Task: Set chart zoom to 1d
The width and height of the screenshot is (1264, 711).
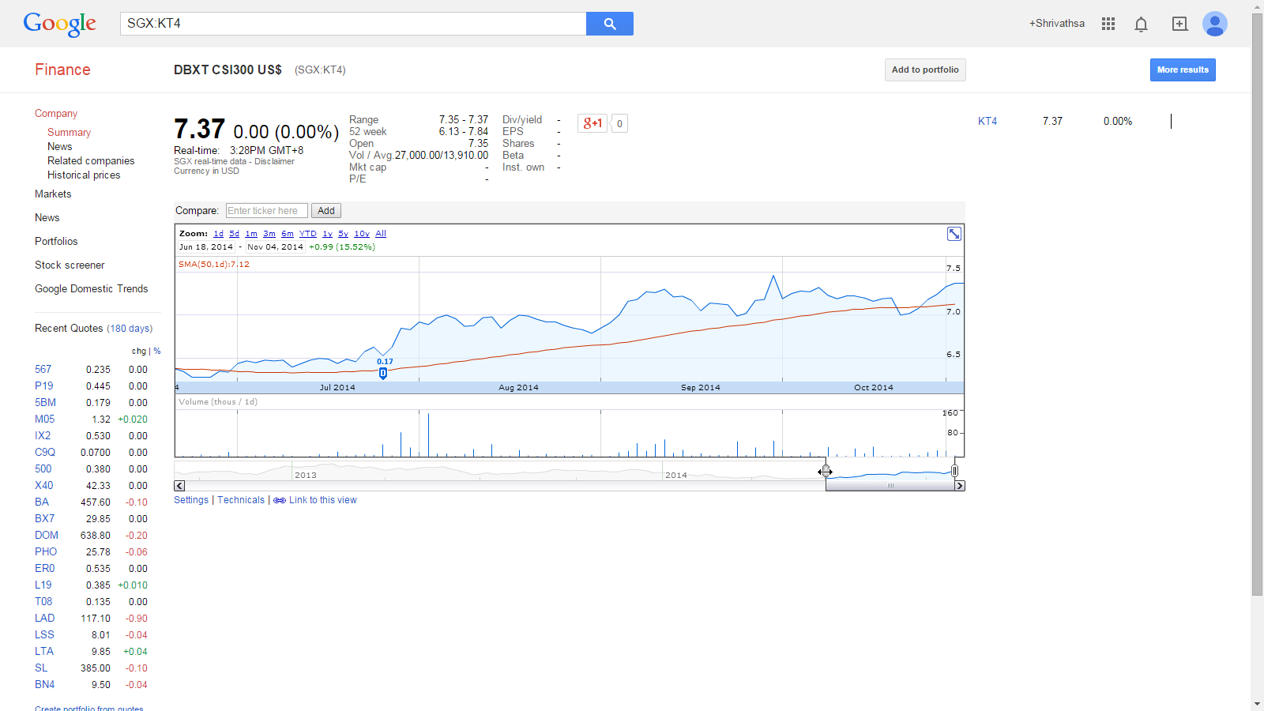Action: tap(218, 234)
